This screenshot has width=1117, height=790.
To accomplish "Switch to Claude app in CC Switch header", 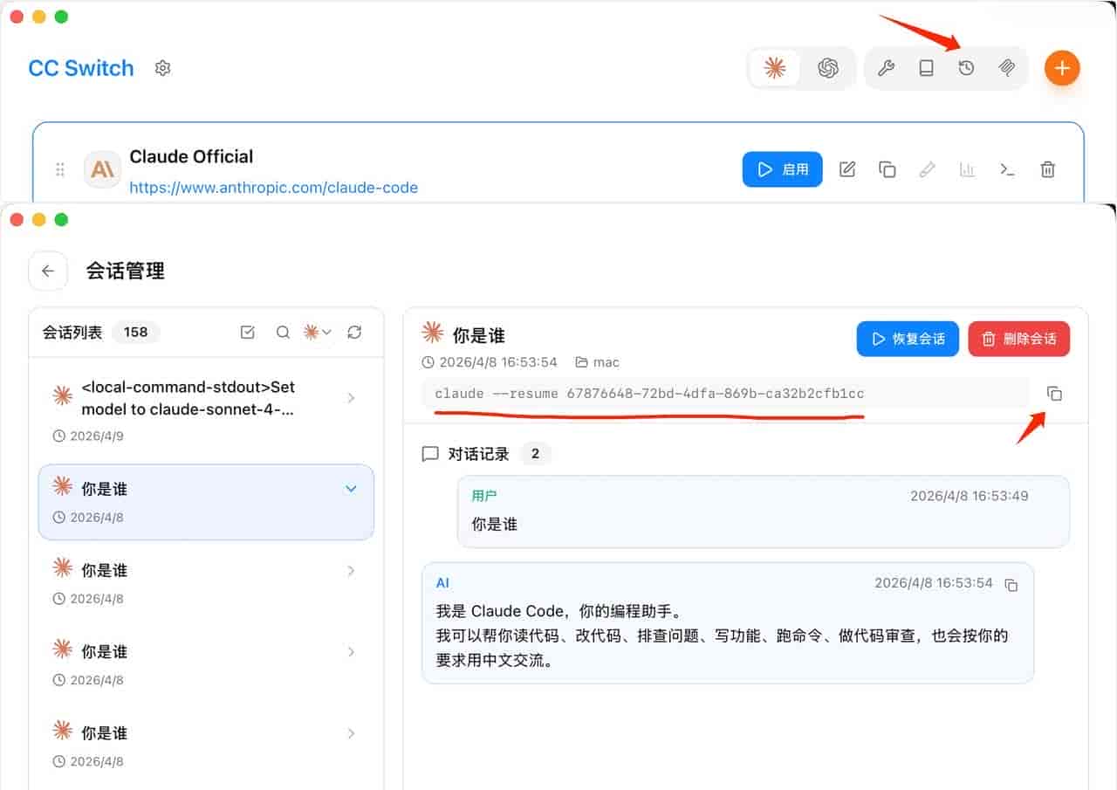I will [x=775, y=68].
